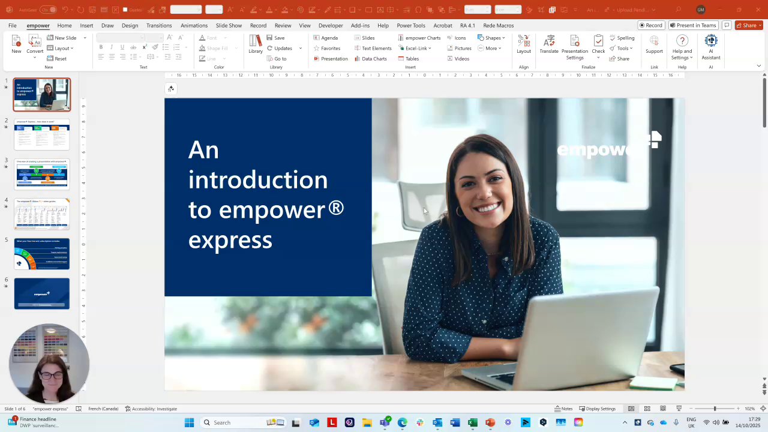Image resolution: width=768 pixels, height=432 pixels.
Task: Insert an Agenda
Action: [325, 38]
